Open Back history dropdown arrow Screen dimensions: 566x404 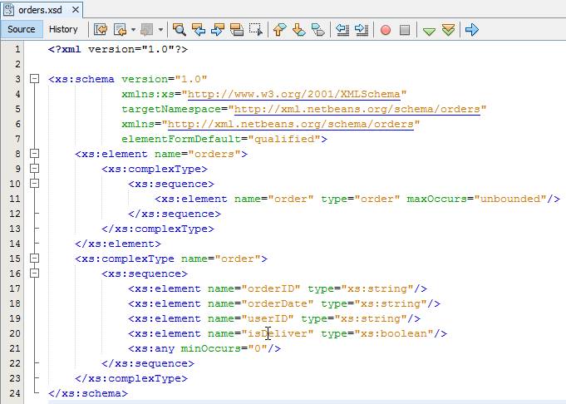(133, 30)
